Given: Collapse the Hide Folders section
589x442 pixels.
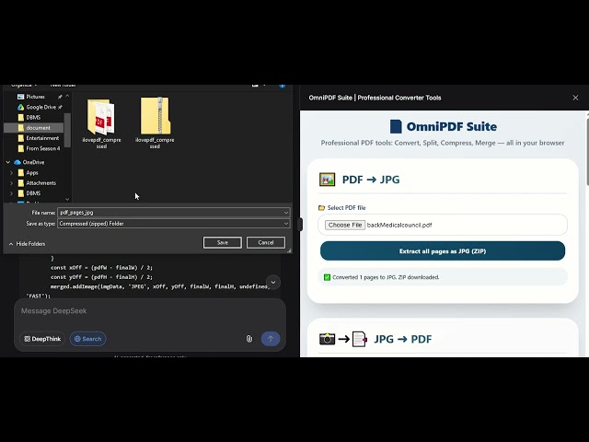Looking at the screenshot, I should (27, 244).
